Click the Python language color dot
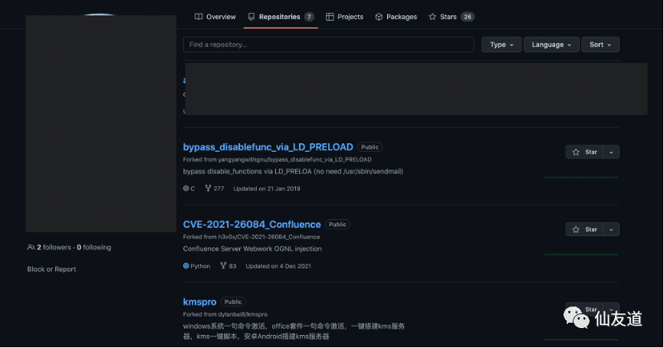The height and width of the screenshot is (348, 664). 186,266
